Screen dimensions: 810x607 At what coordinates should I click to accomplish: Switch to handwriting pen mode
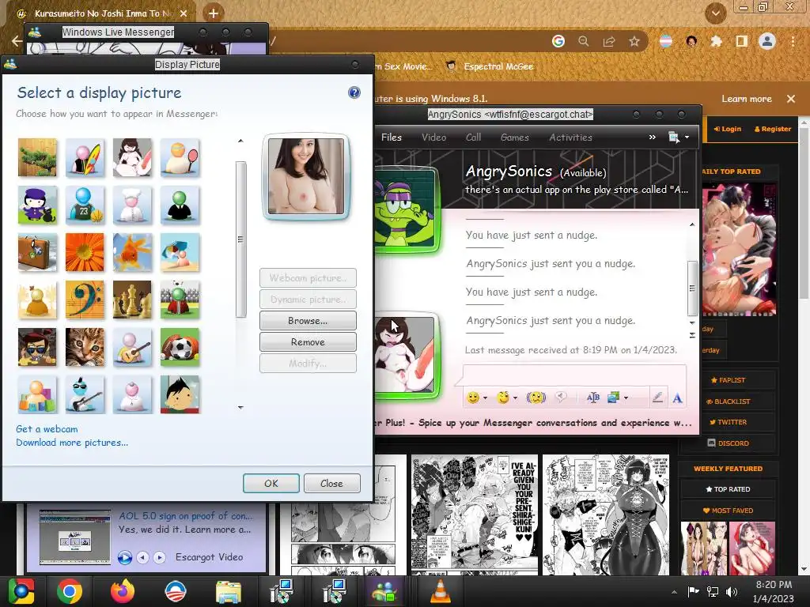[657, 397]
